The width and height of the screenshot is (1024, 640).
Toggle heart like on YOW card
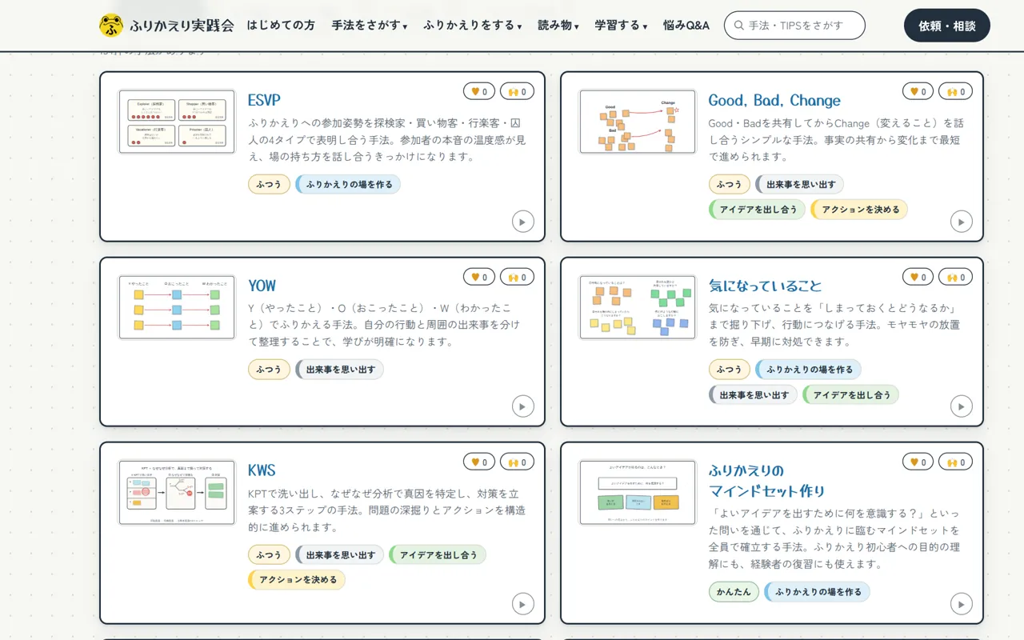(x=479, y=277)
